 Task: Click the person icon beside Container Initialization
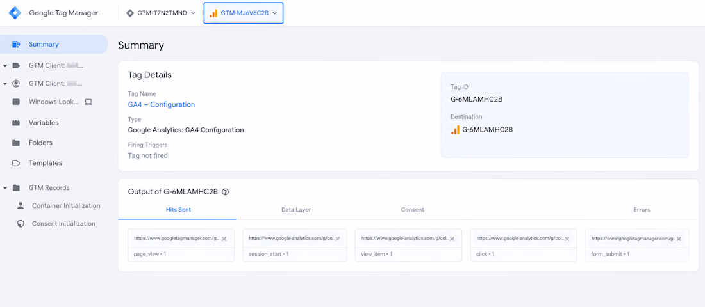tap(21, 205)
